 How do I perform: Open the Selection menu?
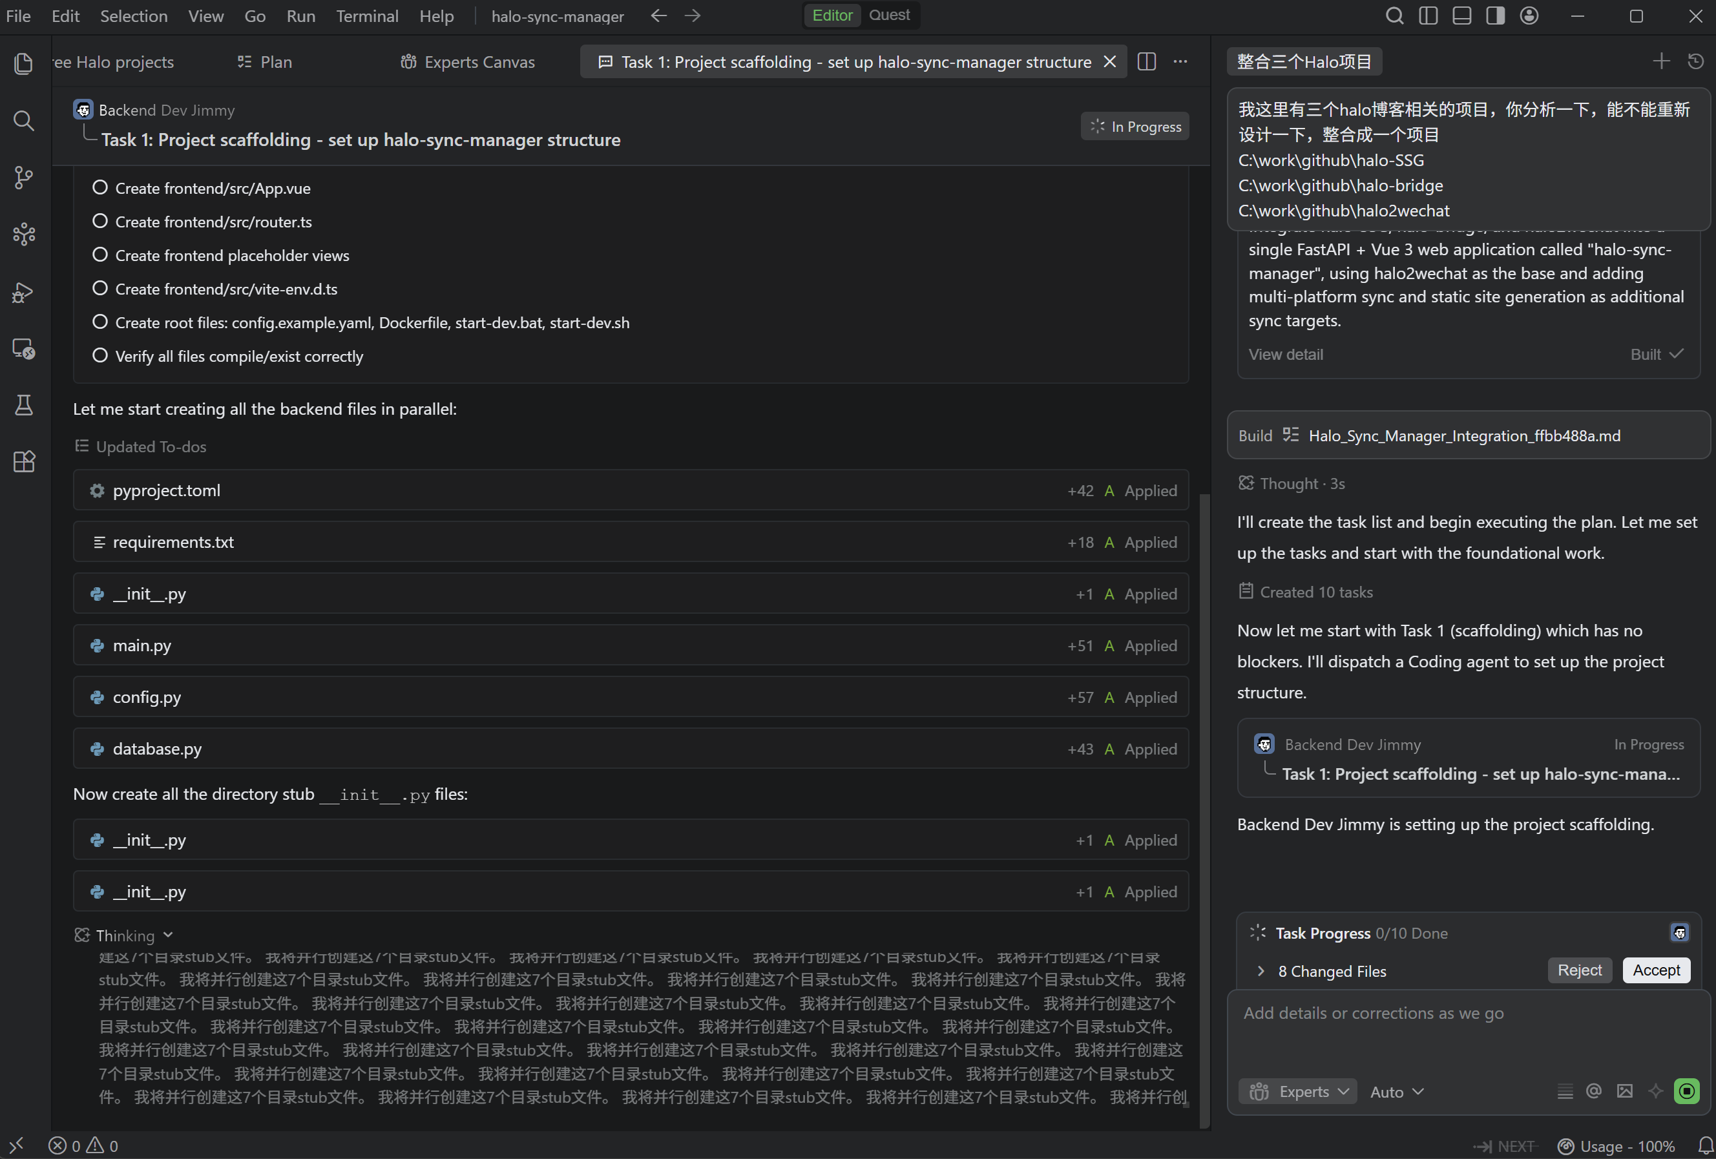click(x=134, y=16)
